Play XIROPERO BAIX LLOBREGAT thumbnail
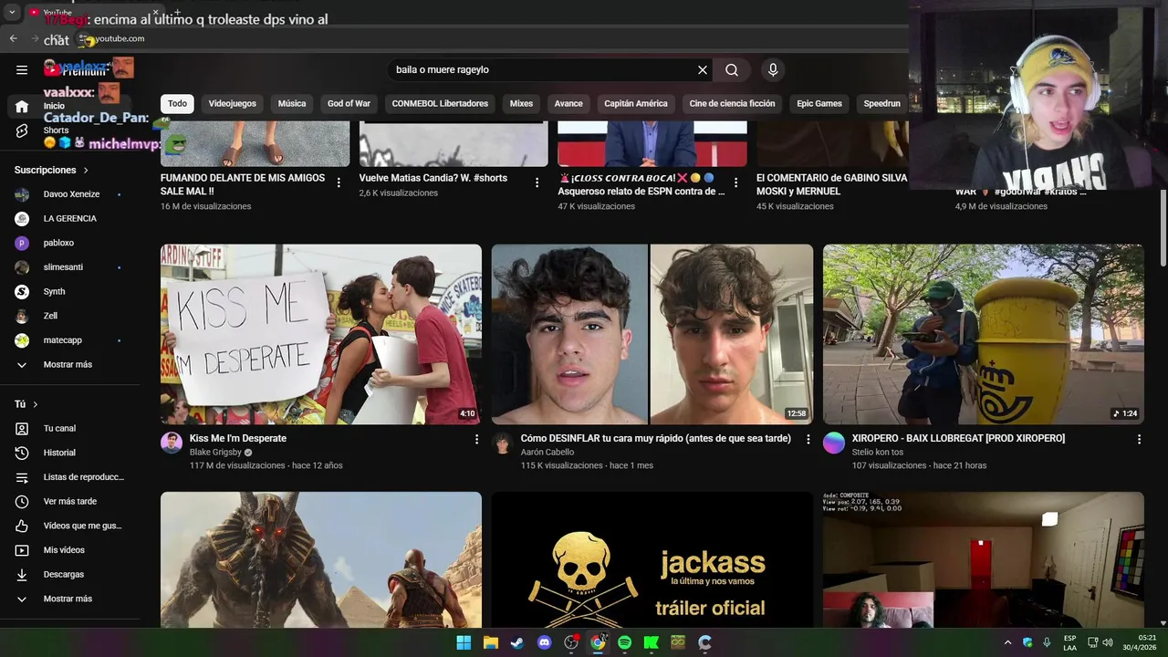The width and height of the screenshot is (1168, 657). [984, 334]
